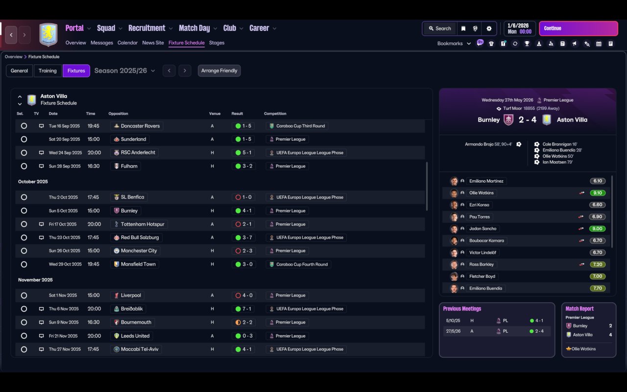Screen dimensions: 627x392
Task: Open the 9+ messages notification bookmark
Action: click(x=480, y=43)
